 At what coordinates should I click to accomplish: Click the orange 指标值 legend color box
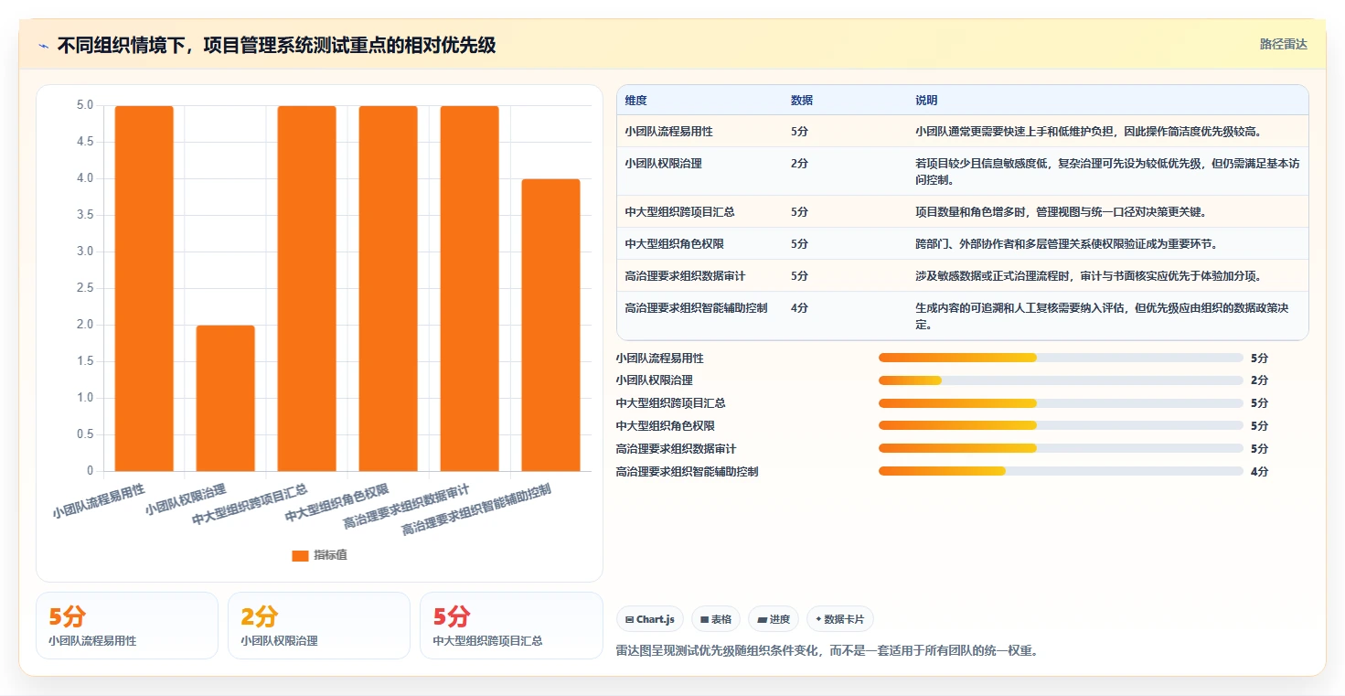click(300, 555)
